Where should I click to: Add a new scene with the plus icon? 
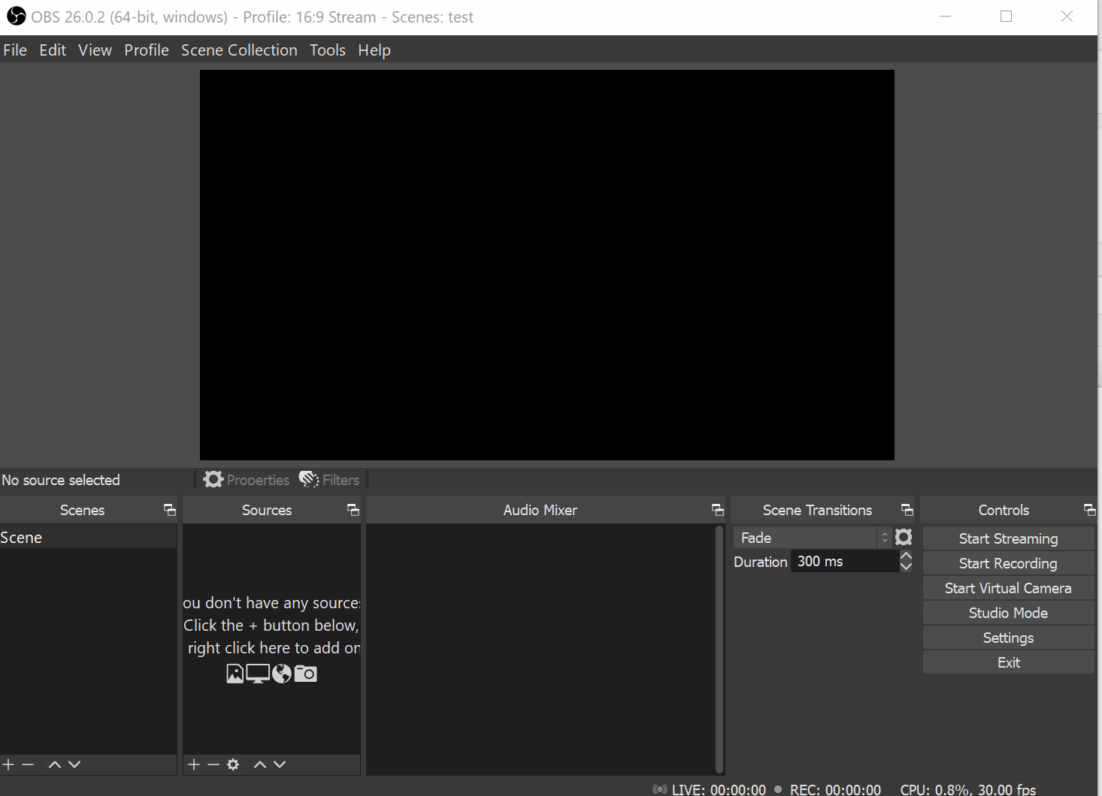click(8, 764)
